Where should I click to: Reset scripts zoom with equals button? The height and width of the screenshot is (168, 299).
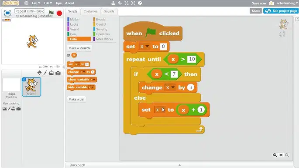281,155
